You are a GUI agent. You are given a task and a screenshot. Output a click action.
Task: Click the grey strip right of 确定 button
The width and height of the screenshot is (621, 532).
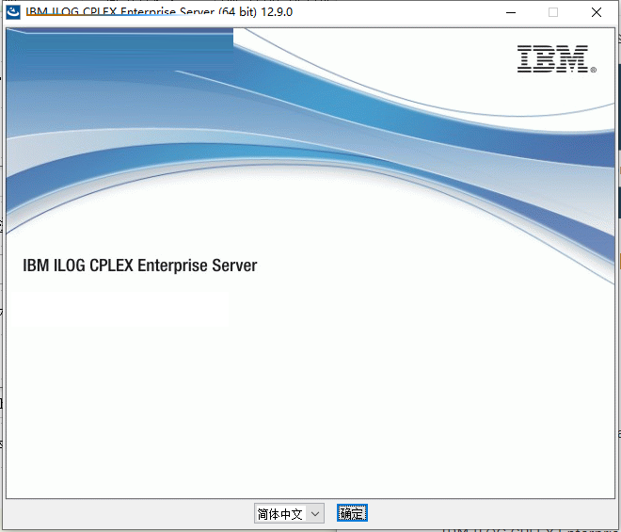coord(489,513)
